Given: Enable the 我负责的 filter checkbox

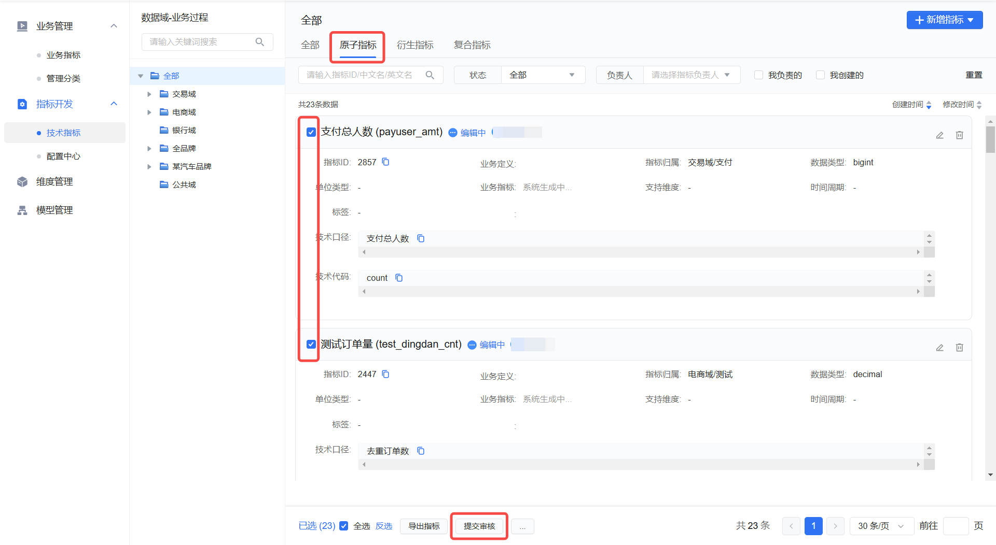Looking at the screenshot, I should (758, 75).
